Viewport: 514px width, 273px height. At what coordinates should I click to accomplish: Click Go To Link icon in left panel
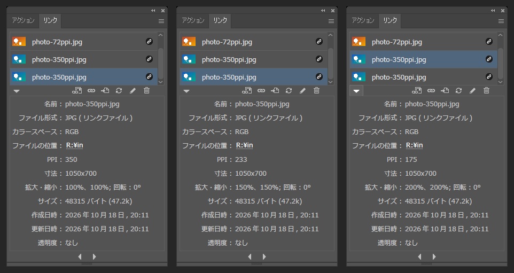(x=105, y=90)
